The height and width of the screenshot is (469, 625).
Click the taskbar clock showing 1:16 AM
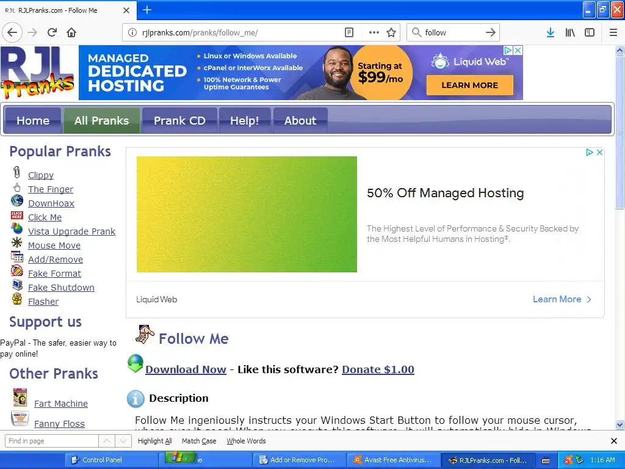click(x=602, y=460)
